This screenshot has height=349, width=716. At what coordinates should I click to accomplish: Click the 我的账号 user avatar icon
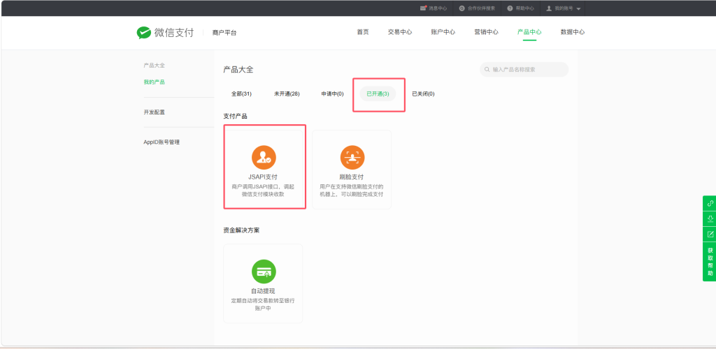point(550,8)
